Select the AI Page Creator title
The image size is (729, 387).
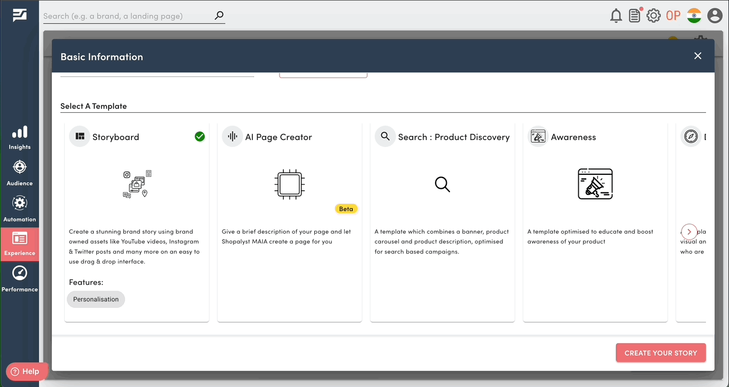coord(278,137)
